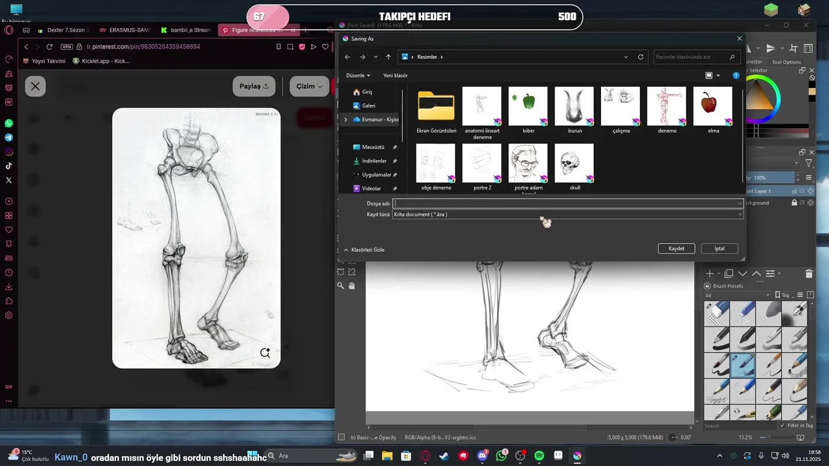This screenshot has width=829, height=466.
Task: Open the Kayıt türü file type dropdown
Action: click(740, 214)
